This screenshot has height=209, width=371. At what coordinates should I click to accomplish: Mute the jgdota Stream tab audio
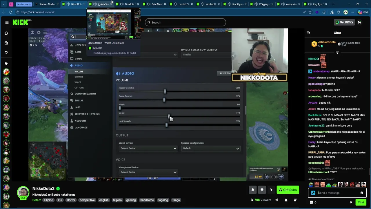tap(95, 4)
